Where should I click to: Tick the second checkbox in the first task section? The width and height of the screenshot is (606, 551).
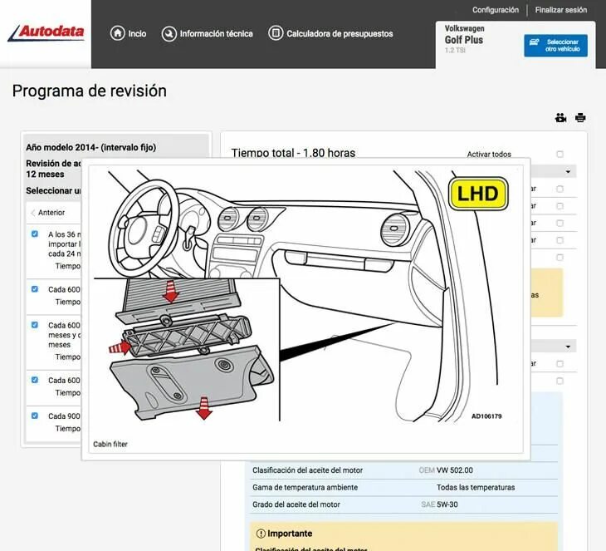[560, 206]
